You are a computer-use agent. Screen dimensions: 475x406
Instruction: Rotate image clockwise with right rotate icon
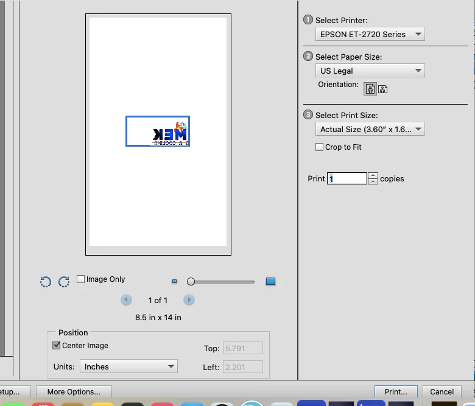click(64, 282)
